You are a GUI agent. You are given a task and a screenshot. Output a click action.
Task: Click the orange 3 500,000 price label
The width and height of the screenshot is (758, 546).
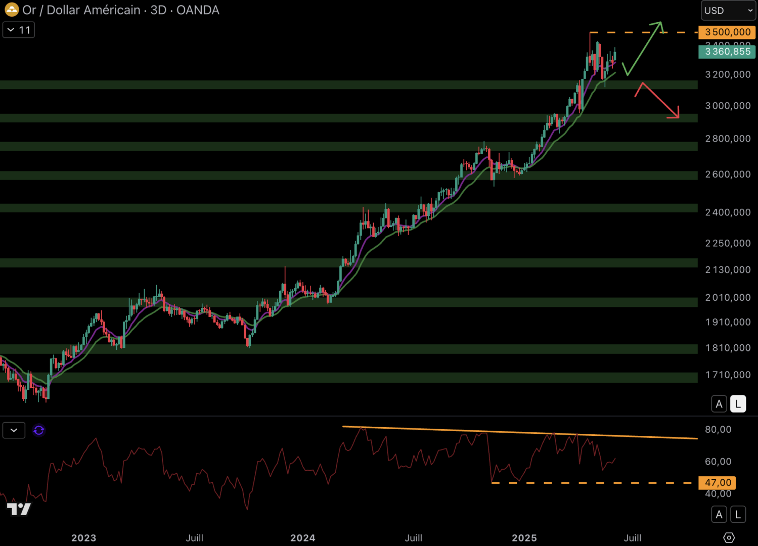(x=727, y=32)
